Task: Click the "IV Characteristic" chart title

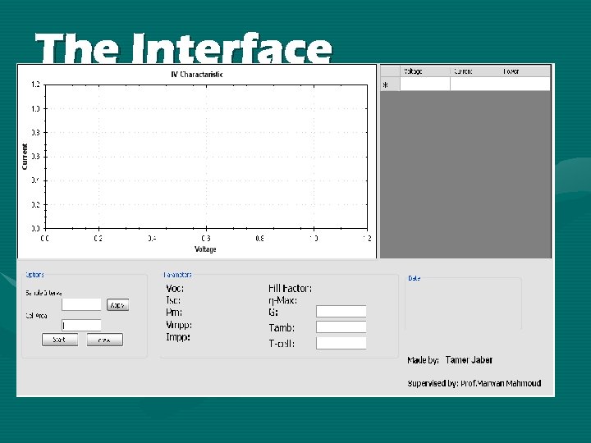Action: (x=197, y=74)
